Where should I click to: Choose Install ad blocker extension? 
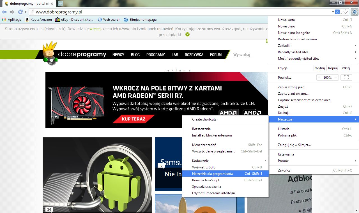point(225,135)
